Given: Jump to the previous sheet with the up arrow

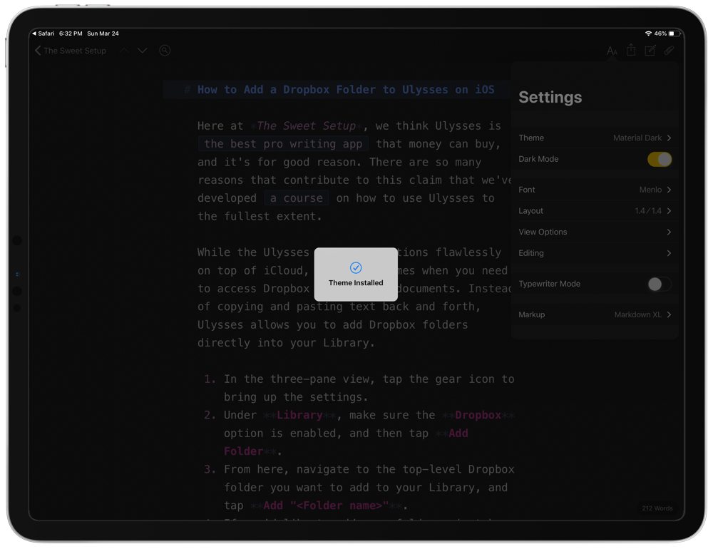Looking at the screenshot, I should [x=123, y=51].
